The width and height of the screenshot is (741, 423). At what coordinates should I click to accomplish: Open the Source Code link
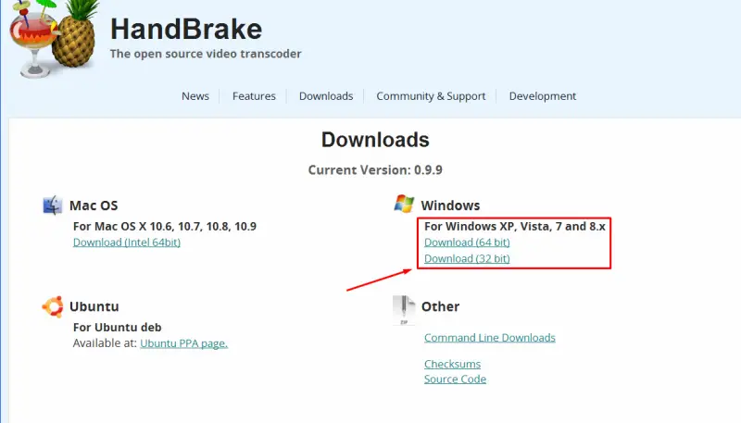click(x=455, y=379)
